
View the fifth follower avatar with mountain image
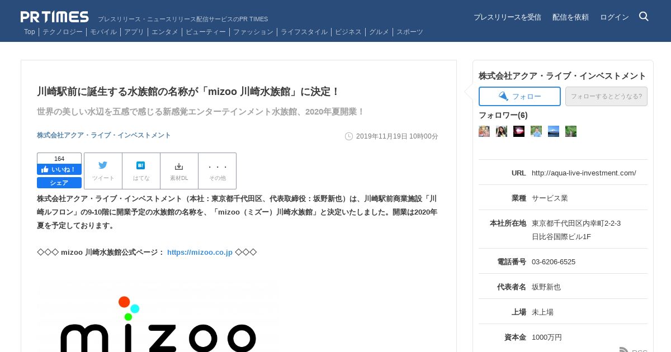click(554, 131)
